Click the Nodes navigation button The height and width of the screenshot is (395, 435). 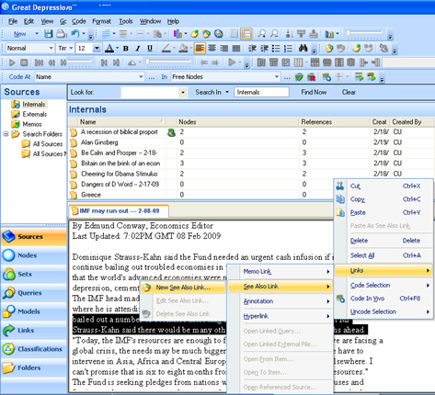[34, 255]
